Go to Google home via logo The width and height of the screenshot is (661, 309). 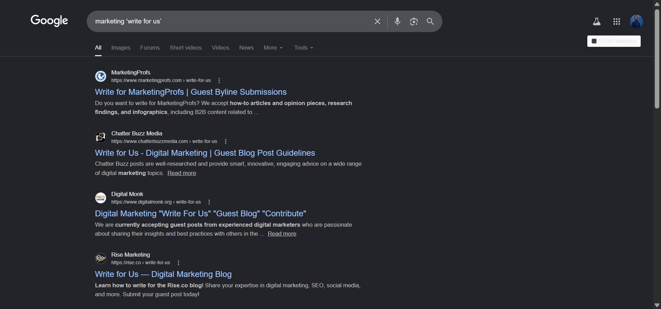click(x=49, y=21)
